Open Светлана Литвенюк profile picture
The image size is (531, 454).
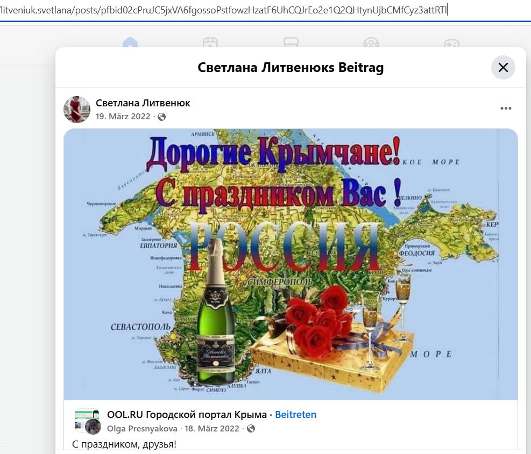[77, 110]
